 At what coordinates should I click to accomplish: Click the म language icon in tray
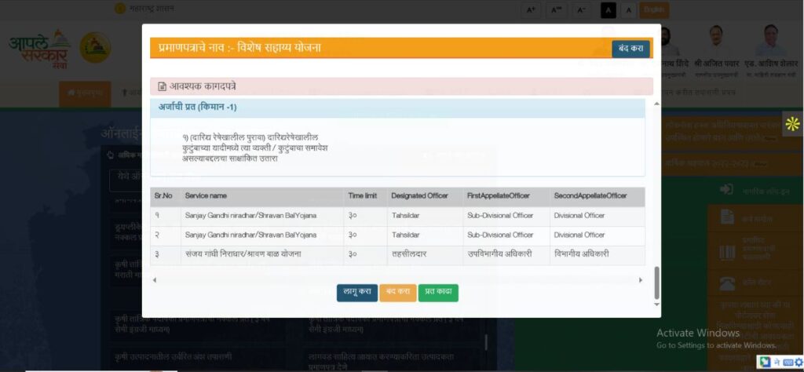777,363
